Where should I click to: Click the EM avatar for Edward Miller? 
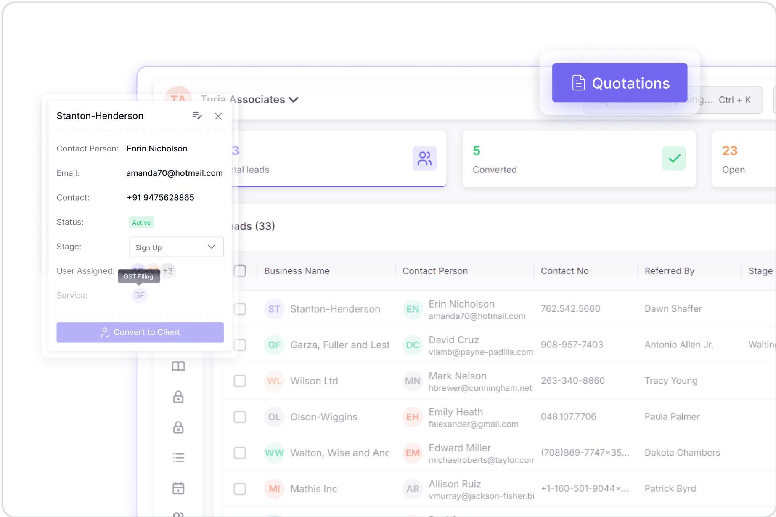click(413, 453)
